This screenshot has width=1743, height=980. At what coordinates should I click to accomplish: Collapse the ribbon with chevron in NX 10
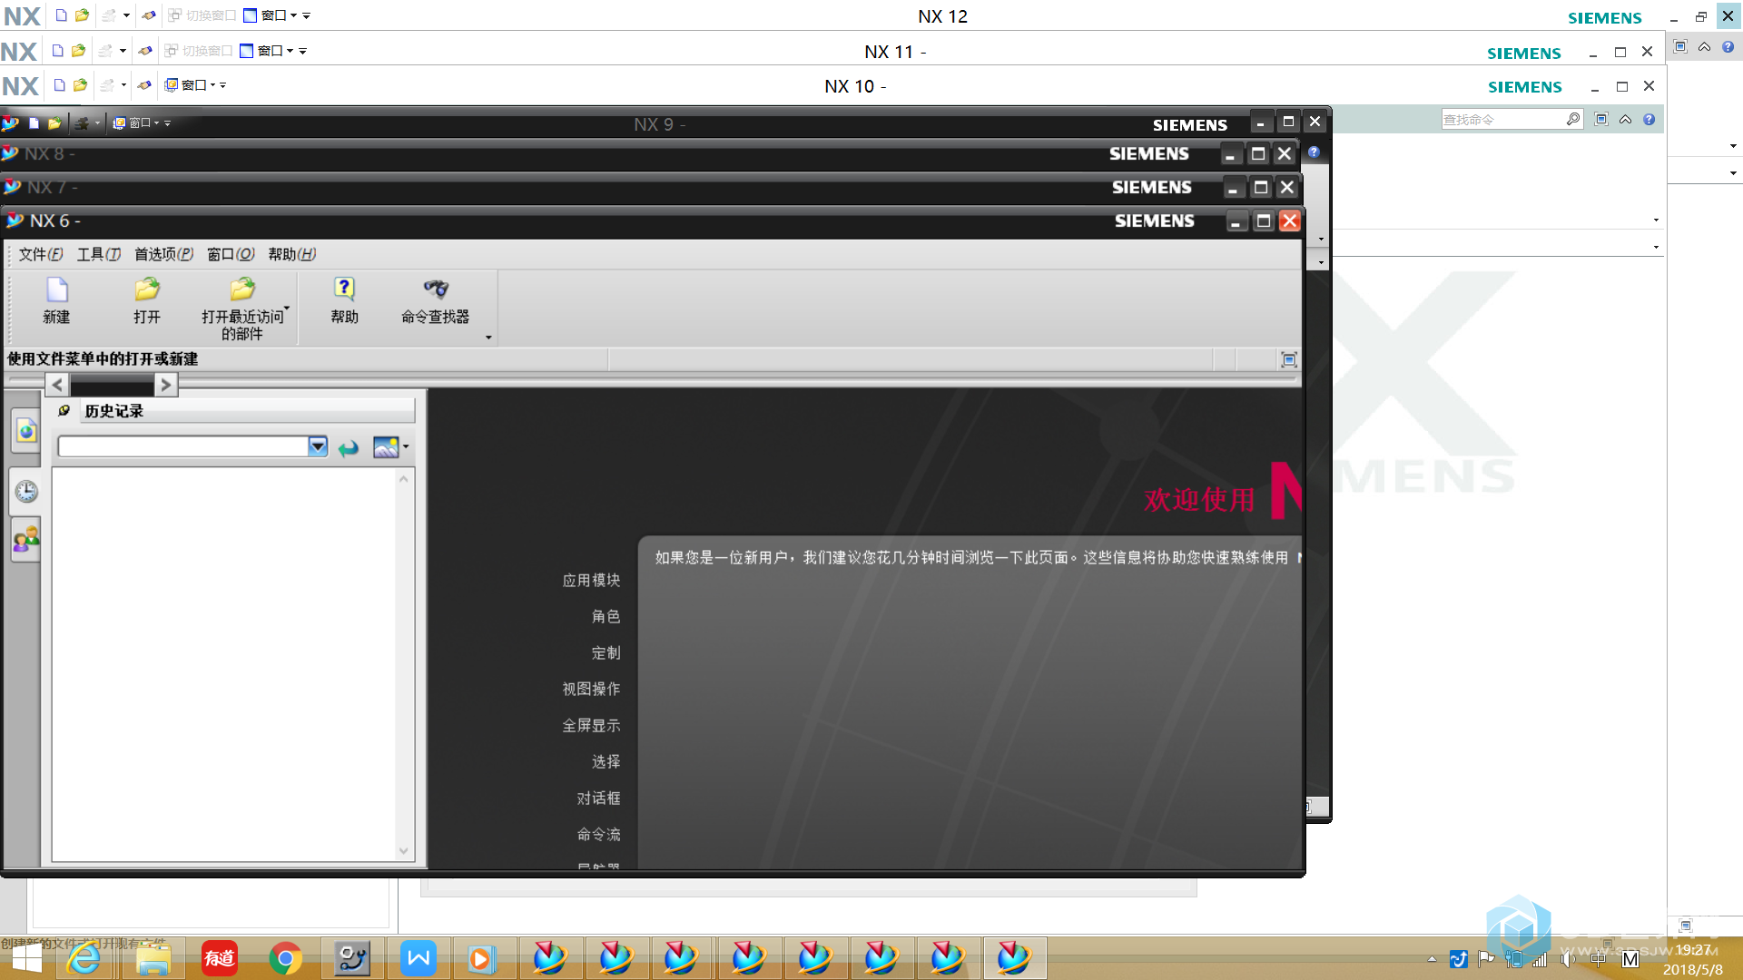pyautogui.click(x=1625, y=119)
